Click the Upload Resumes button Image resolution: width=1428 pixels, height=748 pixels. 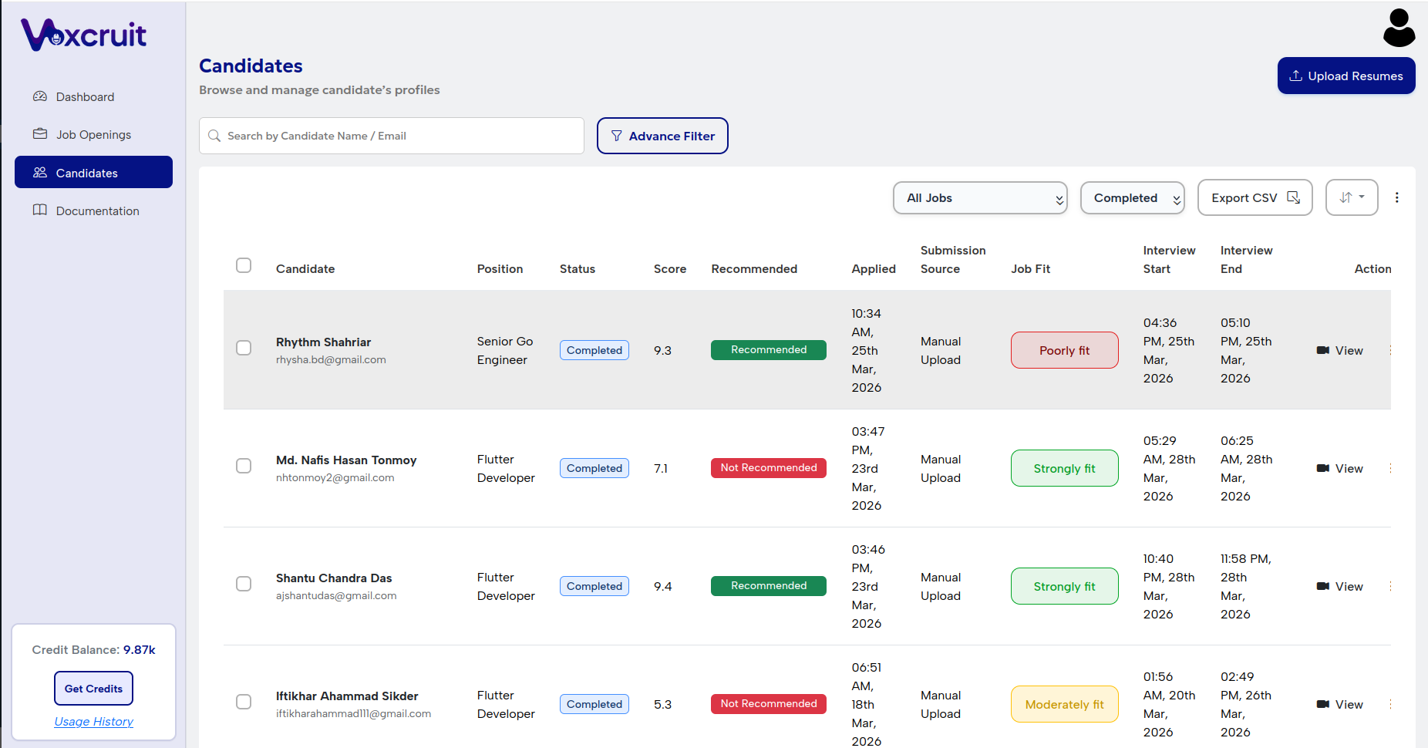[1345, 76]
